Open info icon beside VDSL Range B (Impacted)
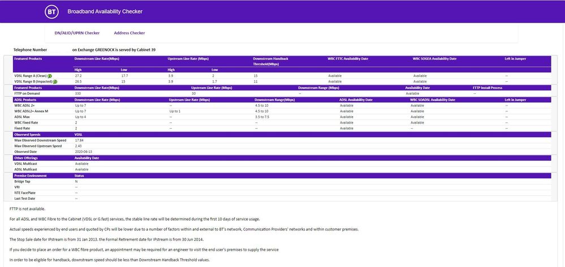565x267 pixels. 55,81
